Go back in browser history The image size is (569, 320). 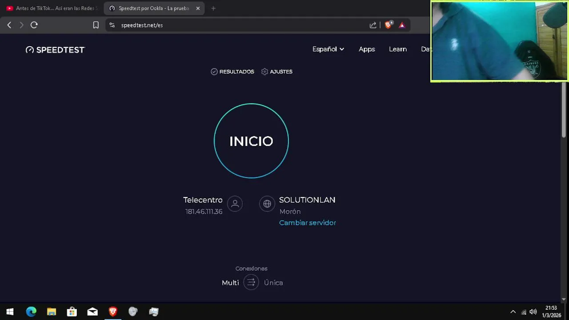9,25
